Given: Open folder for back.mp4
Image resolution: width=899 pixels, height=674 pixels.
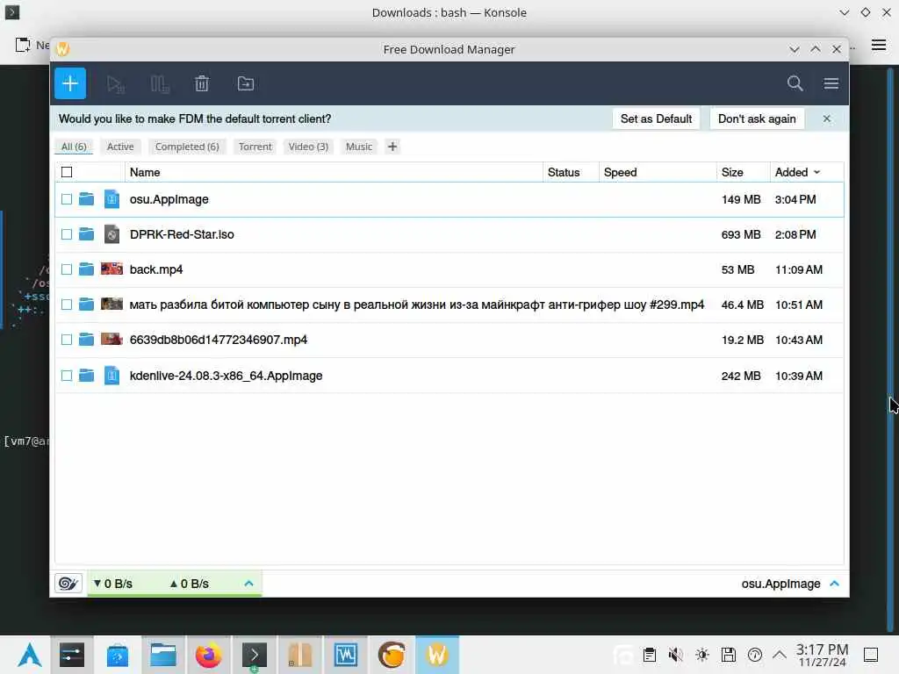Looking at the screenshot, I should [x=87, y=269].
